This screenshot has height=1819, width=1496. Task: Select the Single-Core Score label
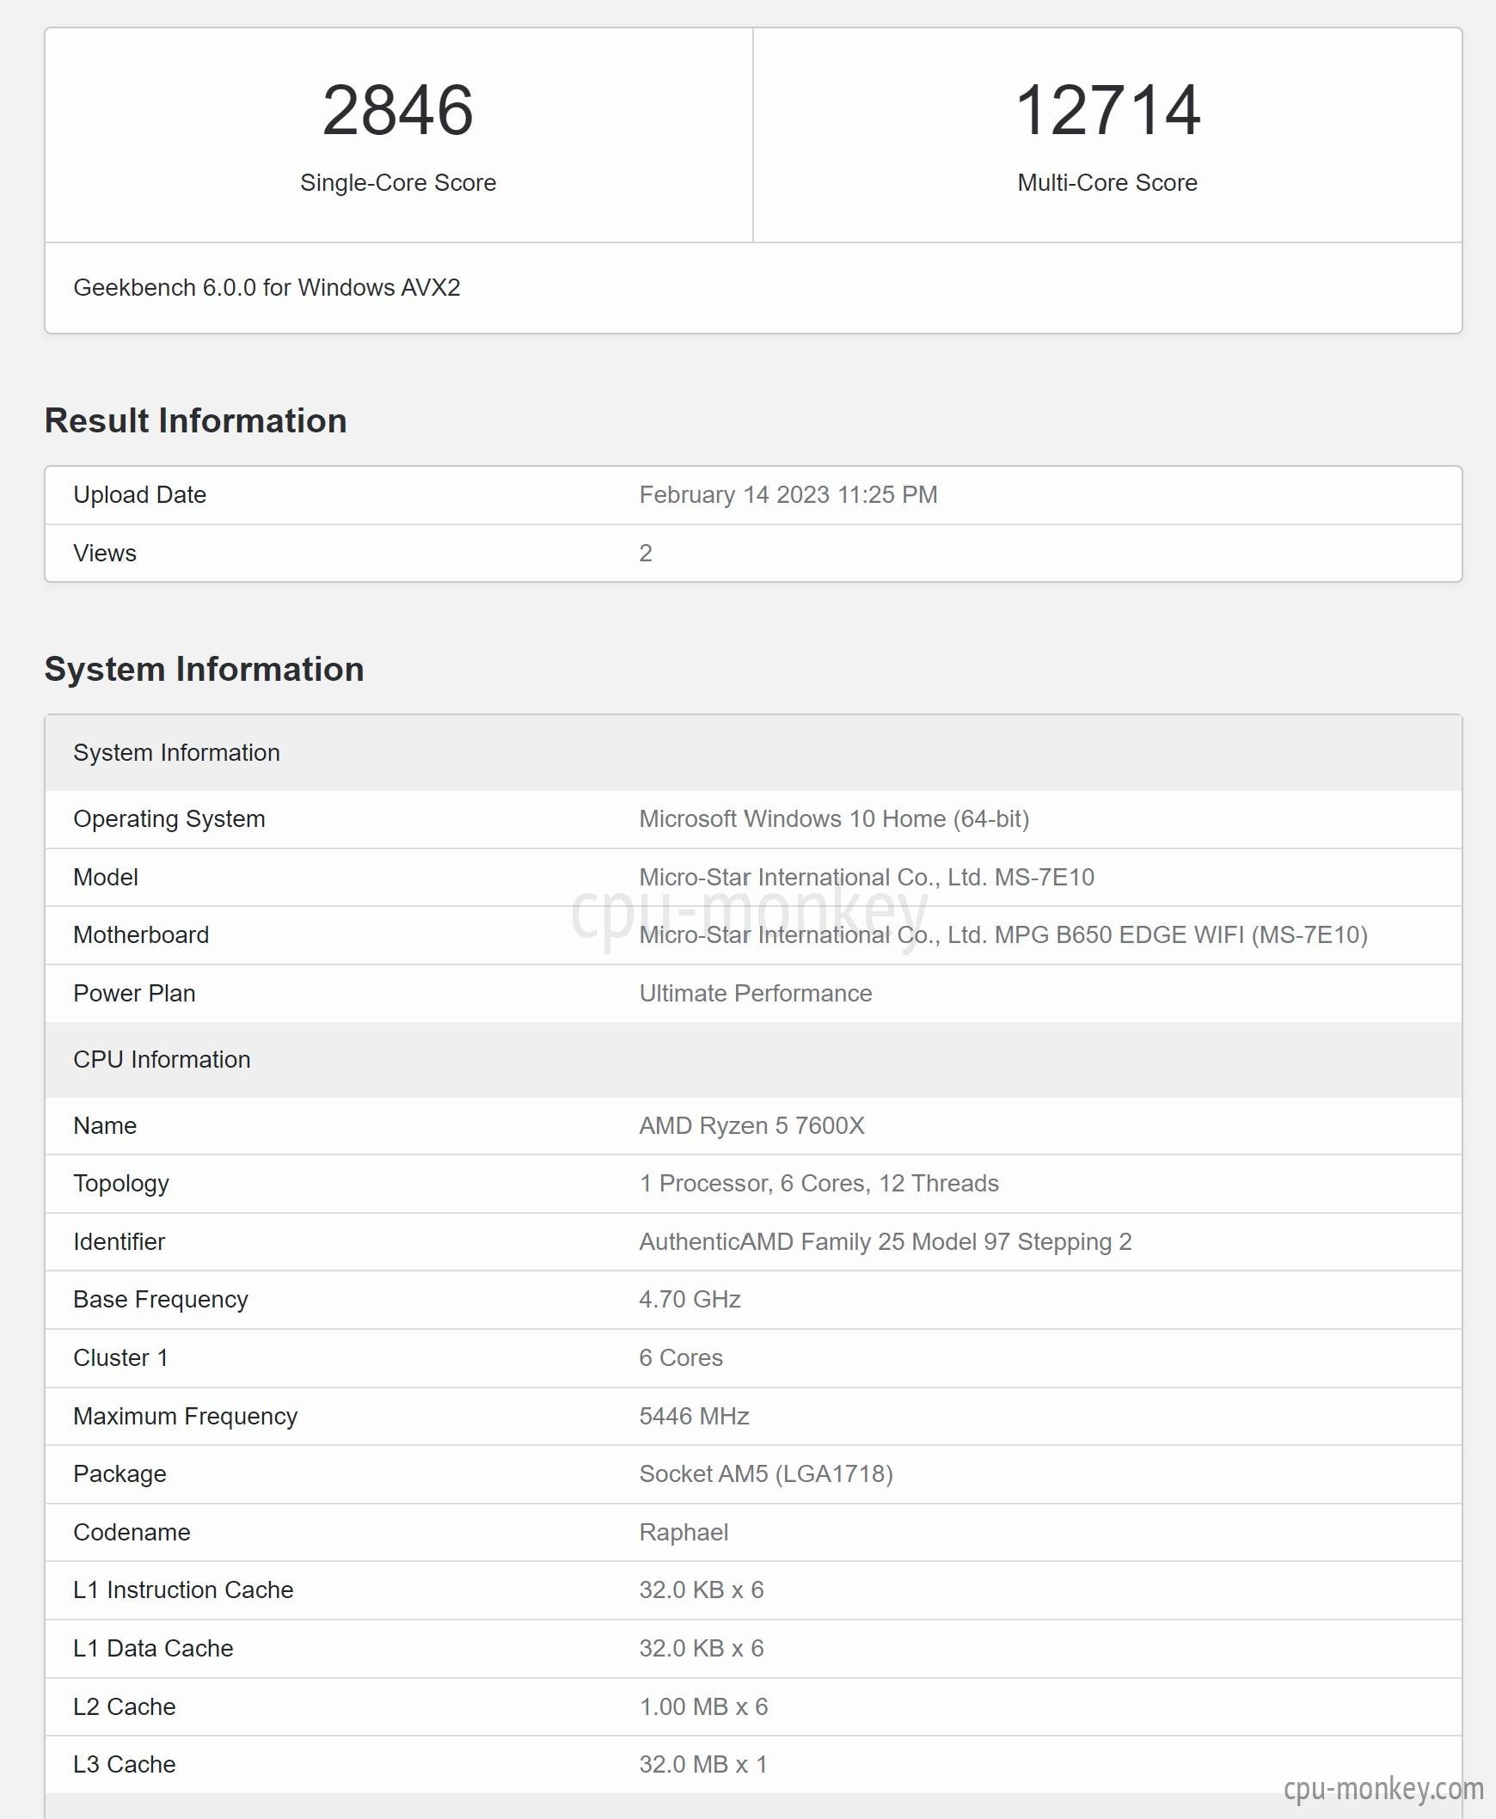tap(397, 183)
